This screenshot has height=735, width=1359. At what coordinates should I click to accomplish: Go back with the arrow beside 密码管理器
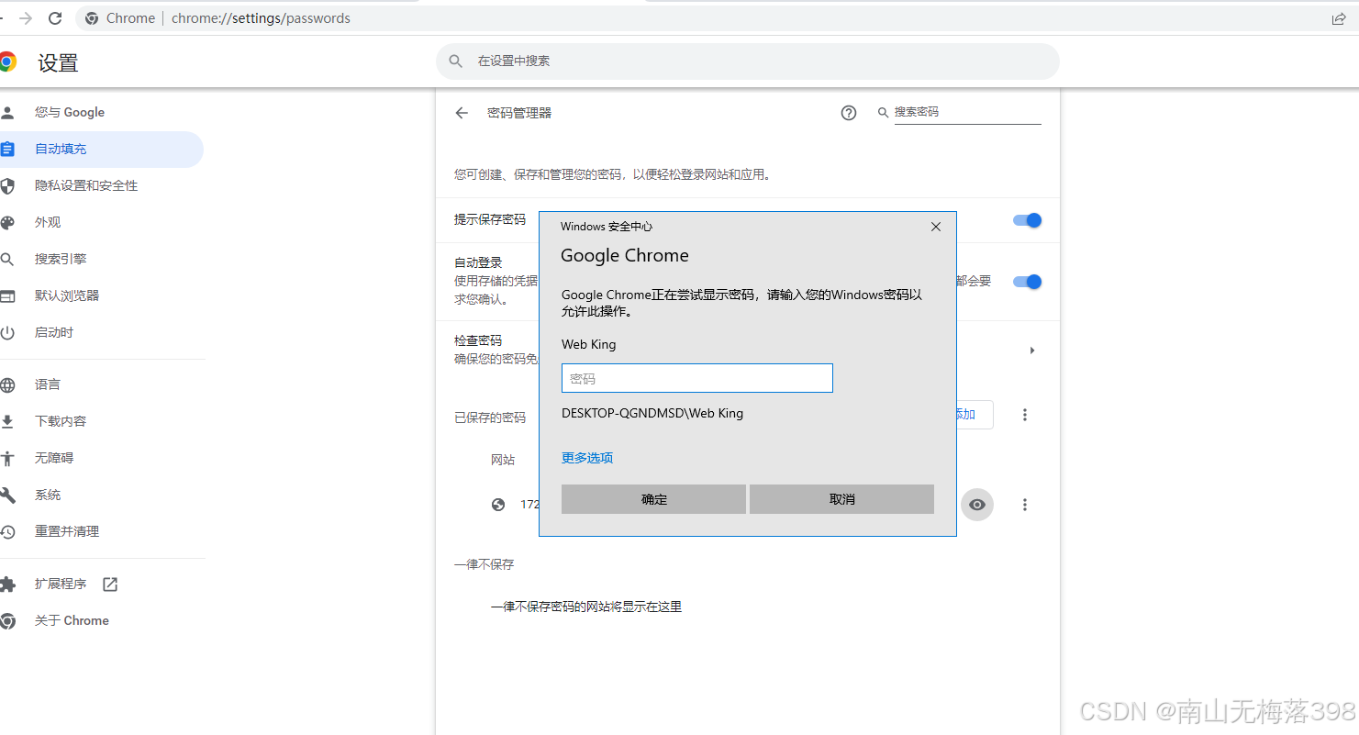[462, 113]
